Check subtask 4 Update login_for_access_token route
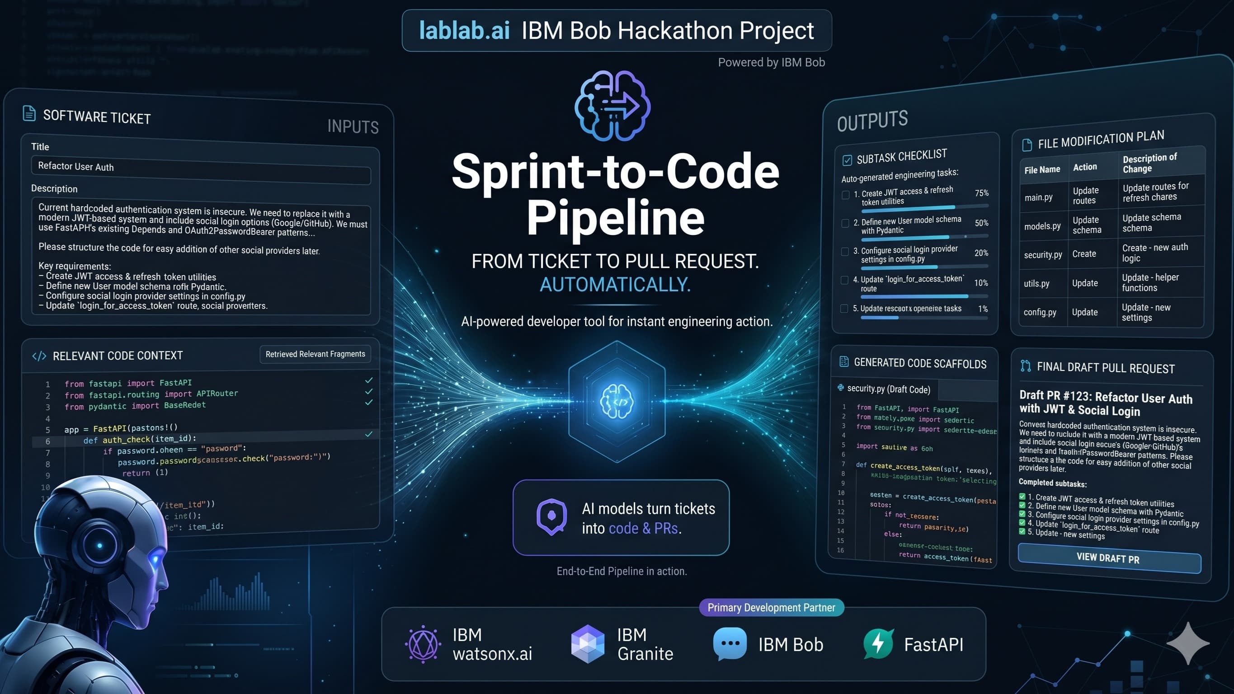The width and height of the screenshot is (1234, 694). pos(844,280)
